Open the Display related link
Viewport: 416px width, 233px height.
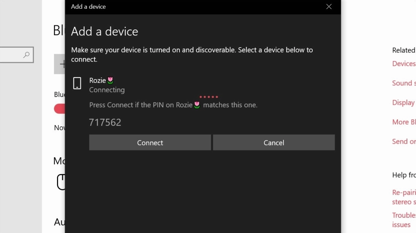click(x=403, y=102)
